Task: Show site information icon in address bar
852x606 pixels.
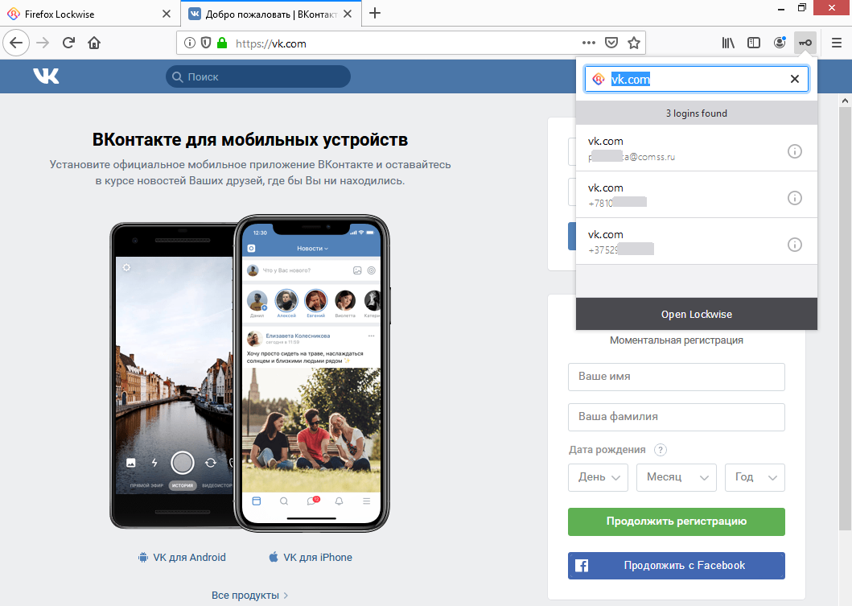Action: click(190, 43)
